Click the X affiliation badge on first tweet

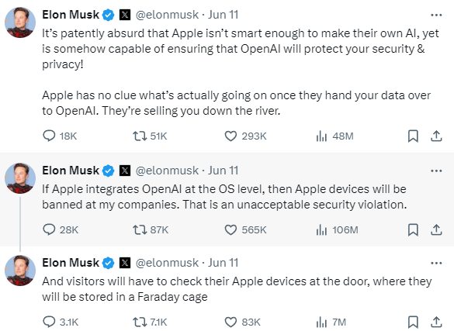[x=125, y=15]
